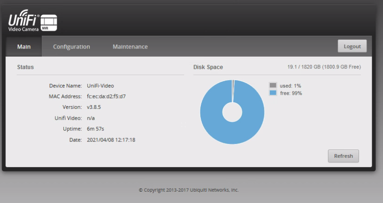The height and width of the screenshot is (203, 383).
Task: Click the blue 'free' legend swatch
Action: coord(273,92)
